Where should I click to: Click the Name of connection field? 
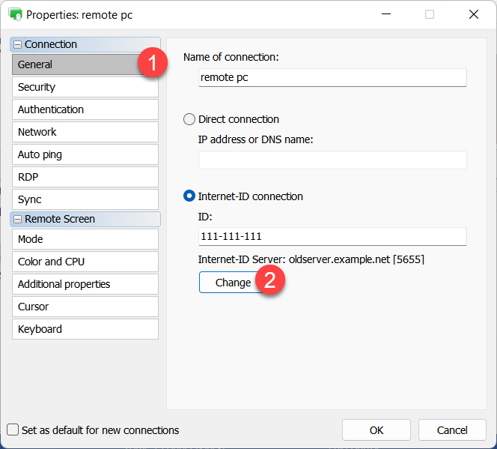click(x=332, y=77)
